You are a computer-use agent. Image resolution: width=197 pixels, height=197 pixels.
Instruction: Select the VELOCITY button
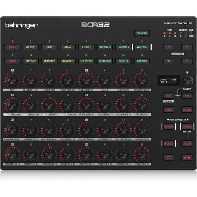point(31,47)
